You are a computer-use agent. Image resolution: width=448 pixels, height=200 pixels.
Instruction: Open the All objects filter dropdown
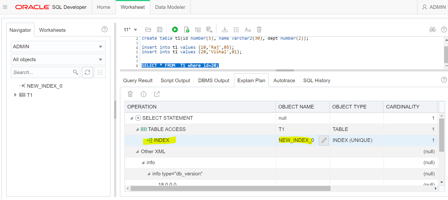(58, 59)
